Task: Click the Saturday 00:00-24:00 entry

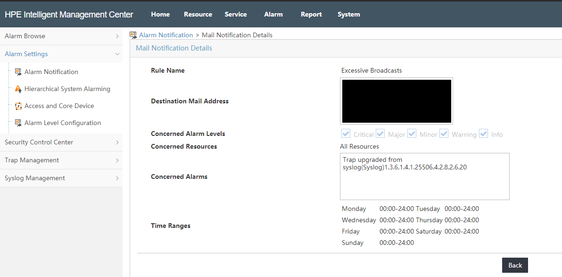Action: pos(447,231)
